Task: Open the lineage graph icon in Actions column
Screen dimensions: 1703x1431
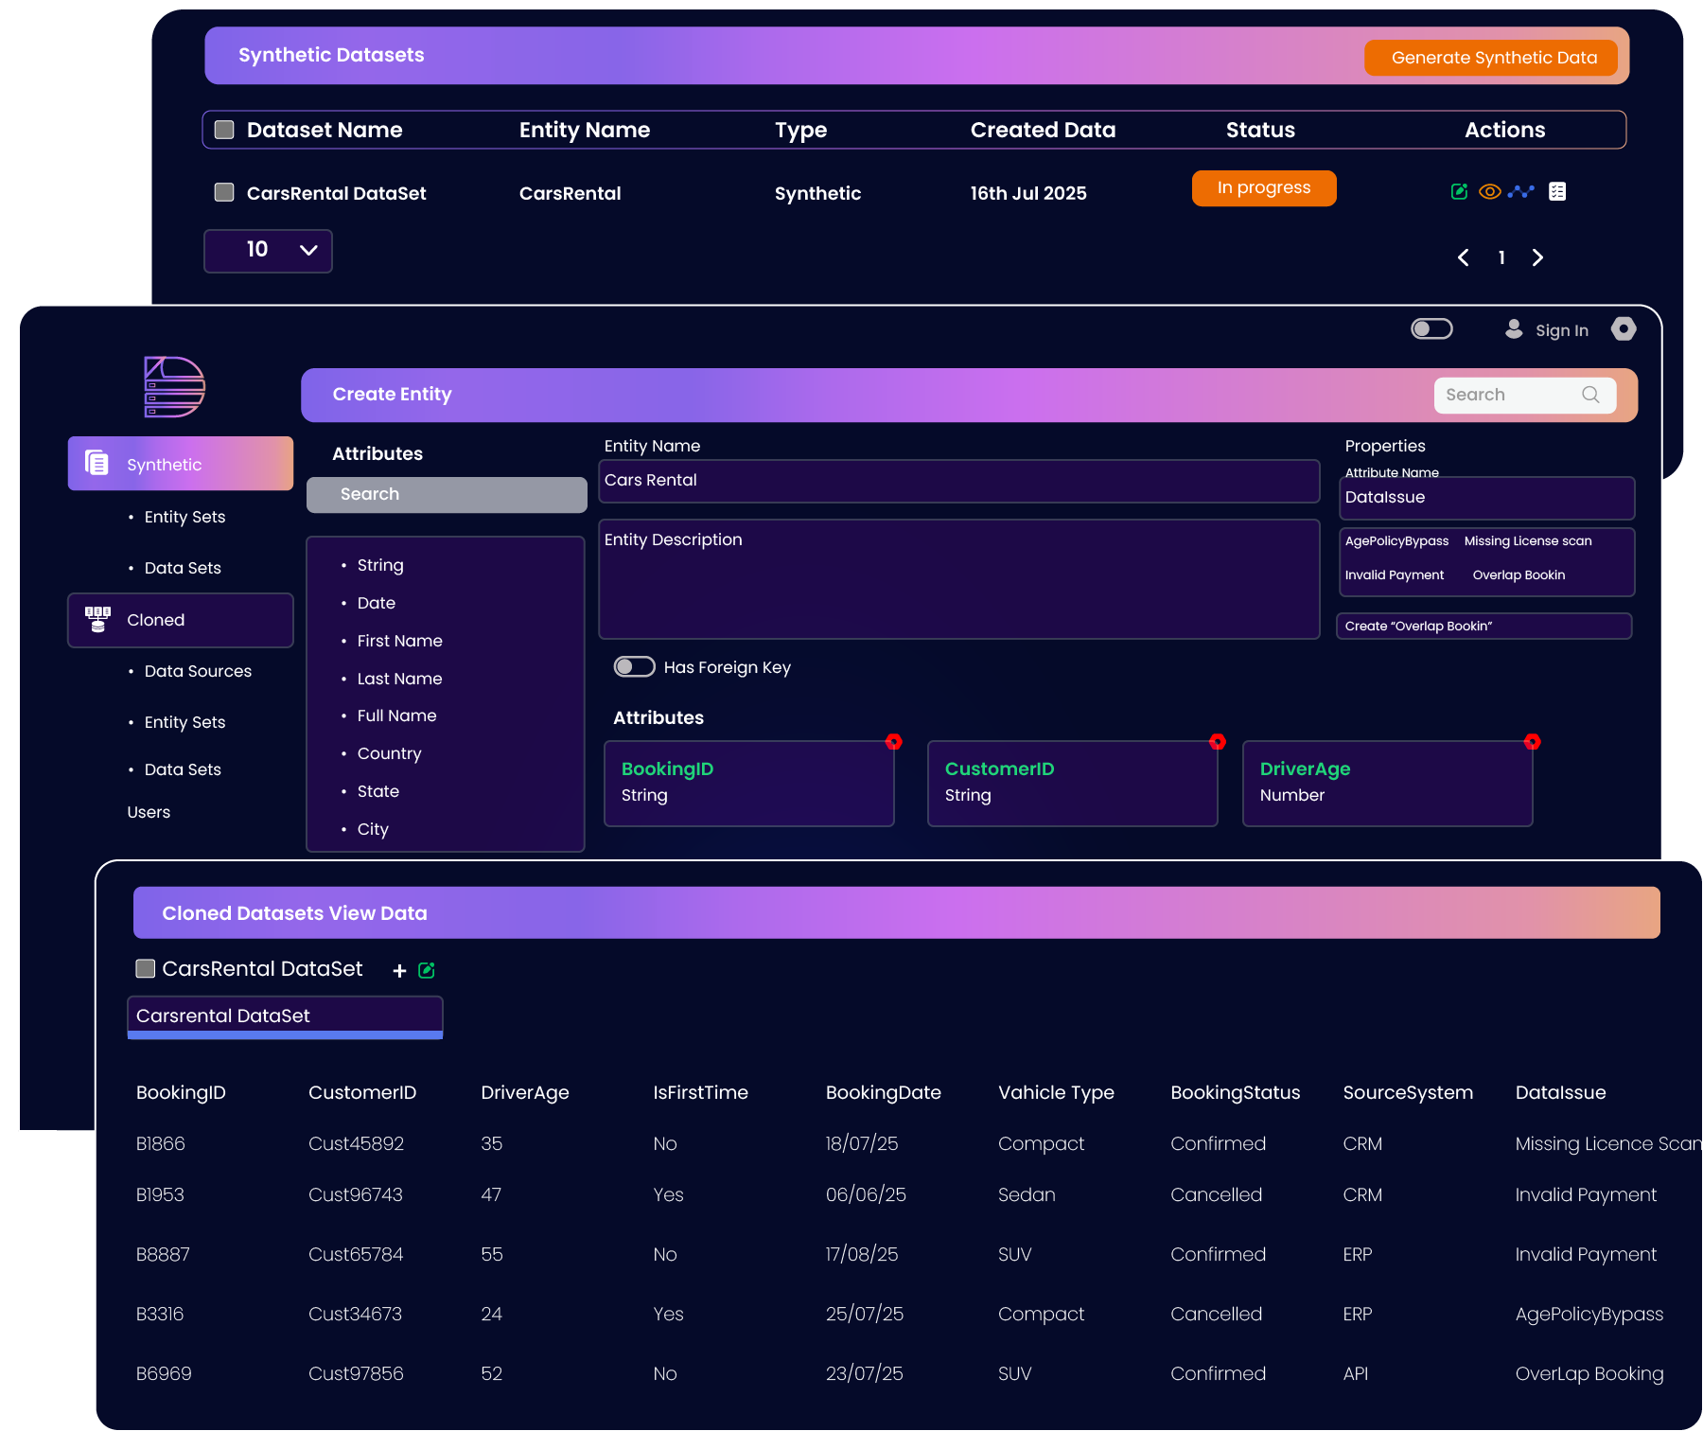Action: 1521,192
